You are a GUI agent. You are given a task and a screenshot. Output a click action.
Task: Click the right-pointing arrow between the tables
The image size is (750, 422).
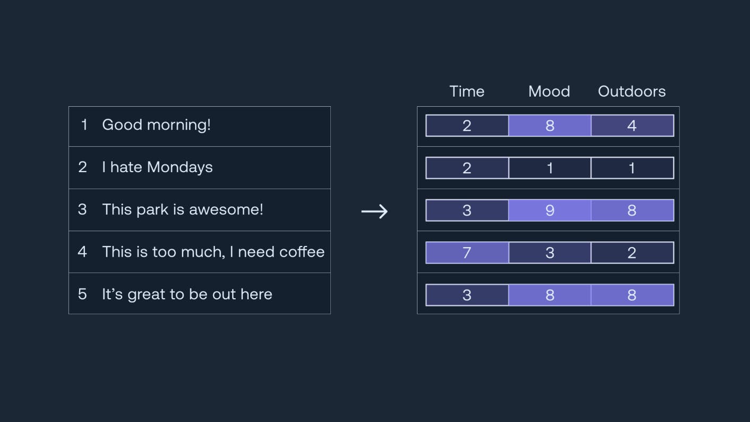click(x=374, y=211)
